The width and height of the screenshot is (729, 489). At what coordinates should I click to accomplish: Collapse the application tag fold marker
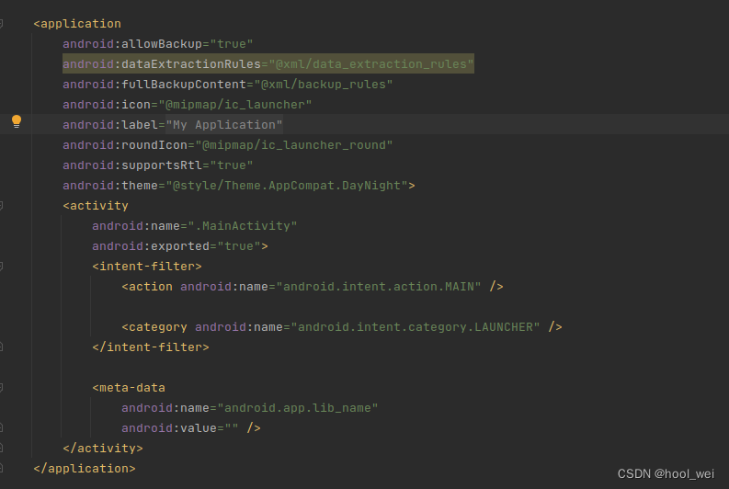pos(2,24)
